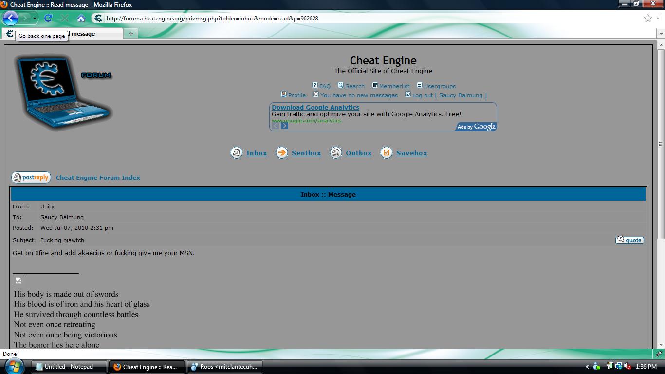Open a new tab with plus button
This screenshot has width=665, height=374.
[x=130, y=34]
